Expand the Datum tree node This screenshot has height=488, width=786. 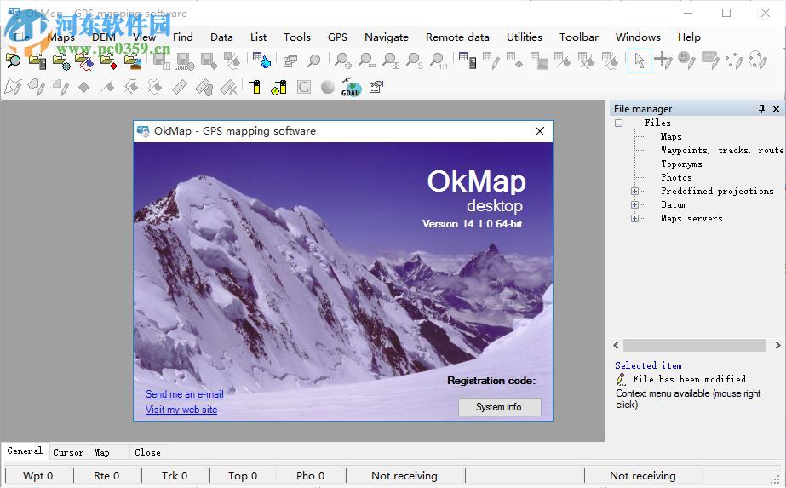pyautogui.click(x=634, y=204)
